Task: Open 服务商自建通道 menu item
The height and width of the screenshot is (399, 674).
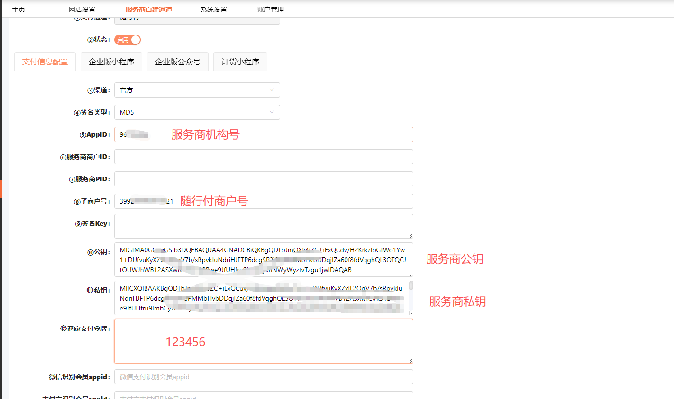Action: (x=149, y=9)
